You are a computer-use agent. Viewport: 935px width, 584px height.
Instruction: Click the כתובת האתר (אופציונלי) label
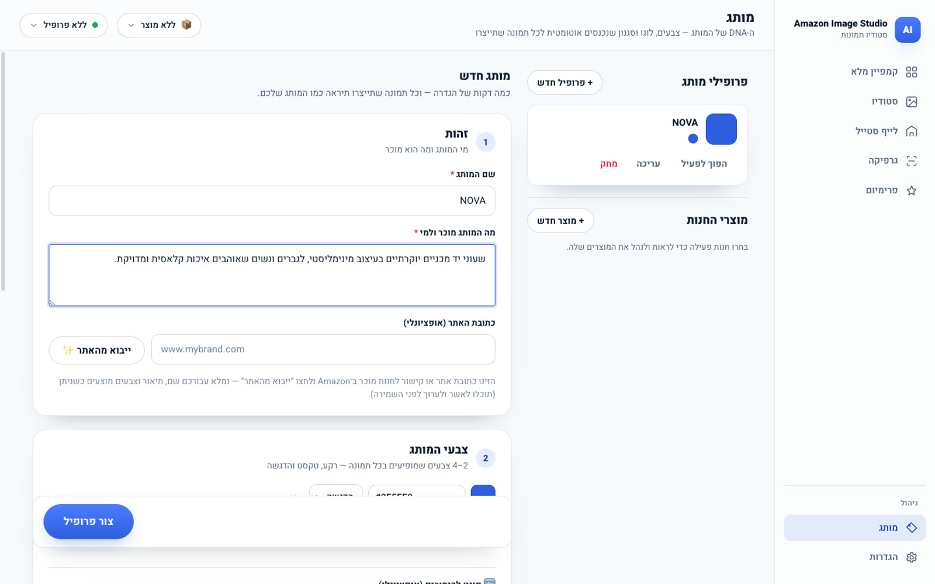tap(449, 323)
